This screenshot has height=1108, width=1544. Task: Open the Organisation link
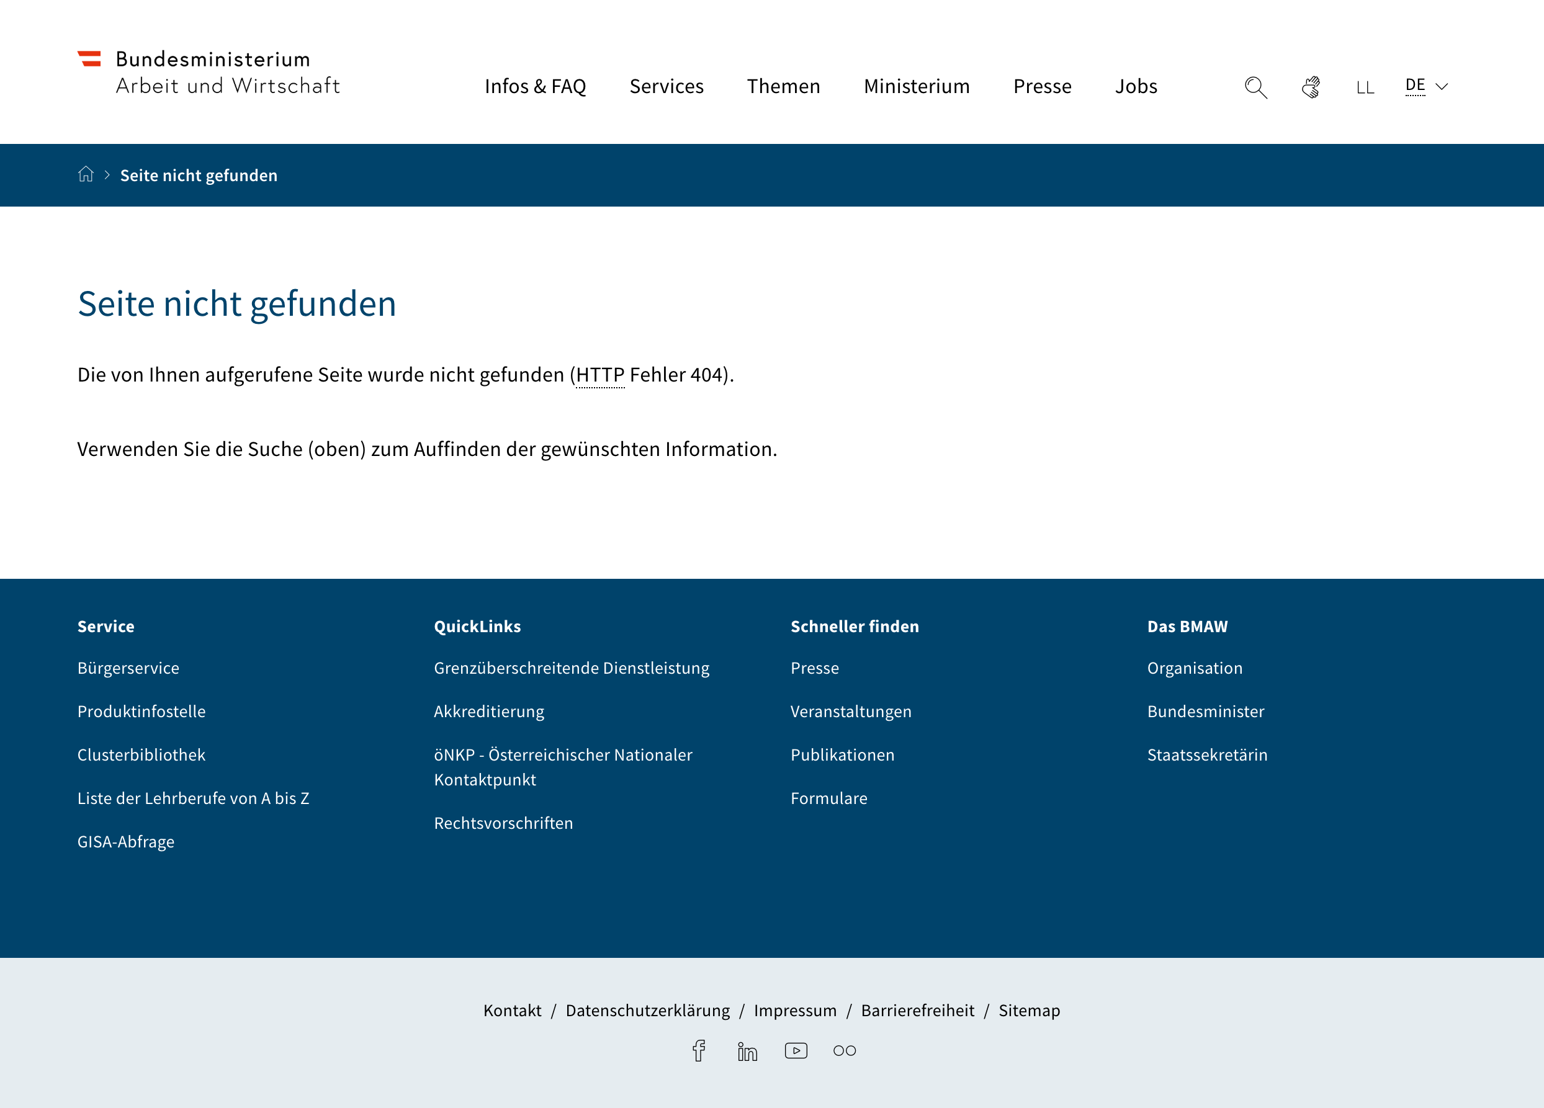[1195, 668]
